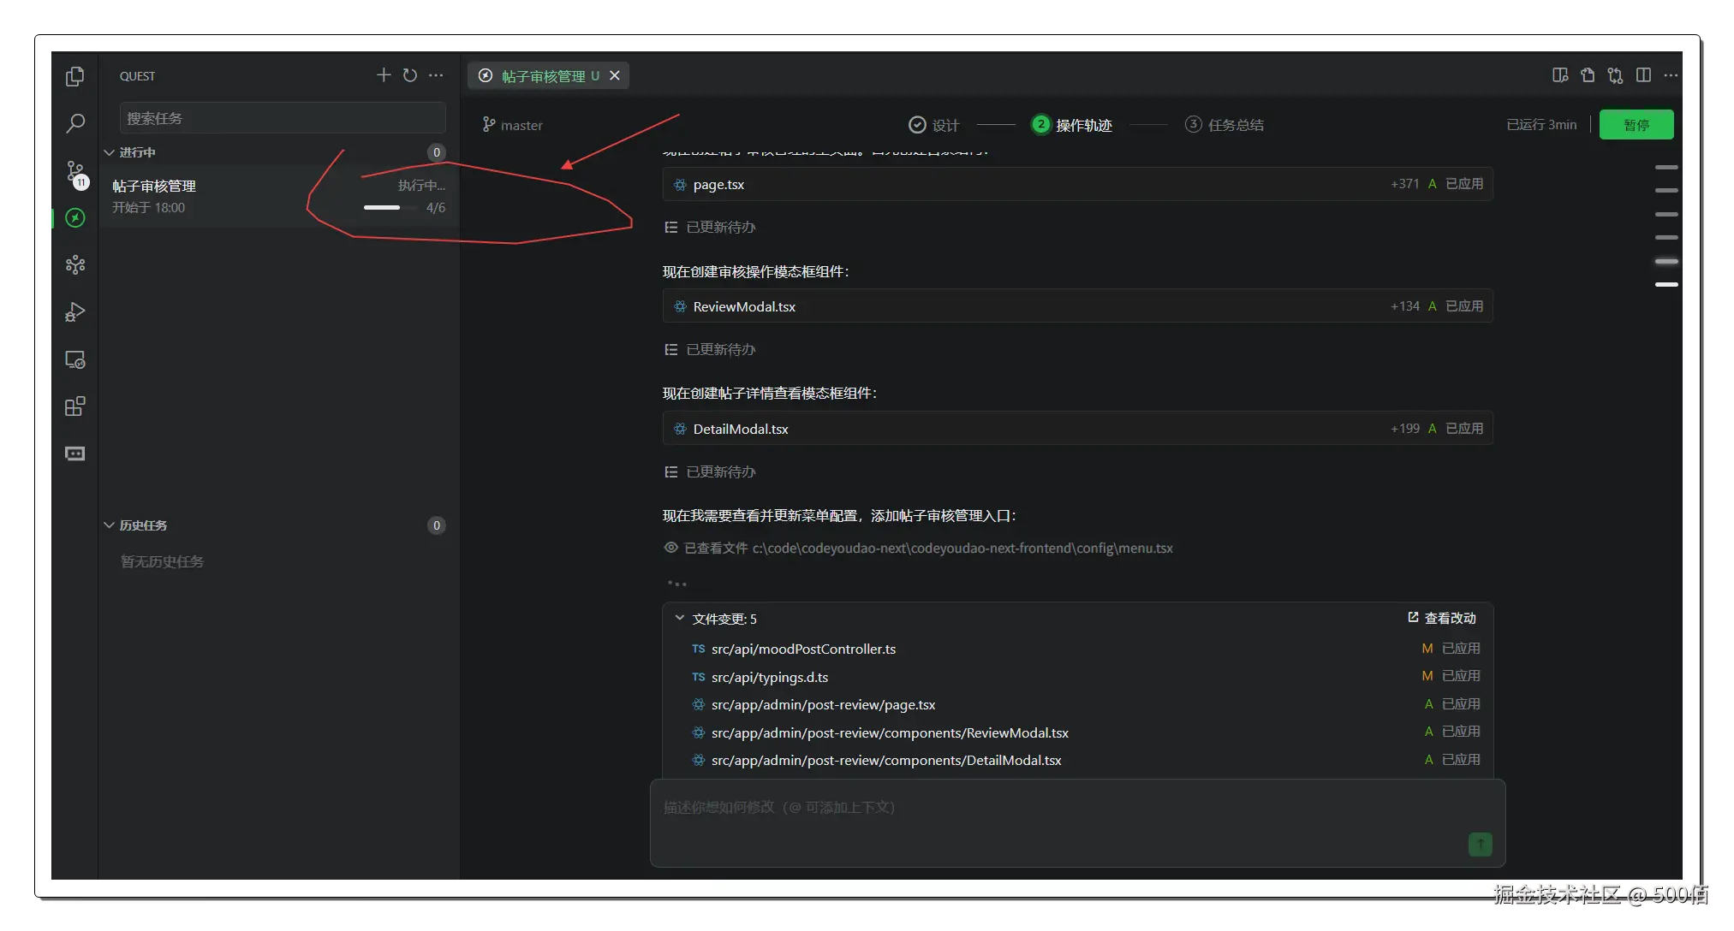
Task: Open the Search icon in activity bar
Action: pyautogui.click(x=75, y=123)
